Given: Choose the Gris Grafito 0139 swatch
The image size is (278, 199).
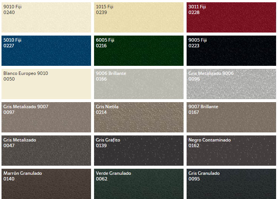Looking at the screenshot, I should click(x=139, y=151).
